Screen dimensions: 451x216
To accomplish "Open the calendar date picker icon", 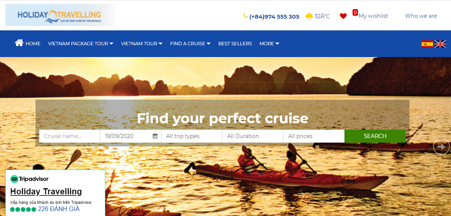I will 155,136.
